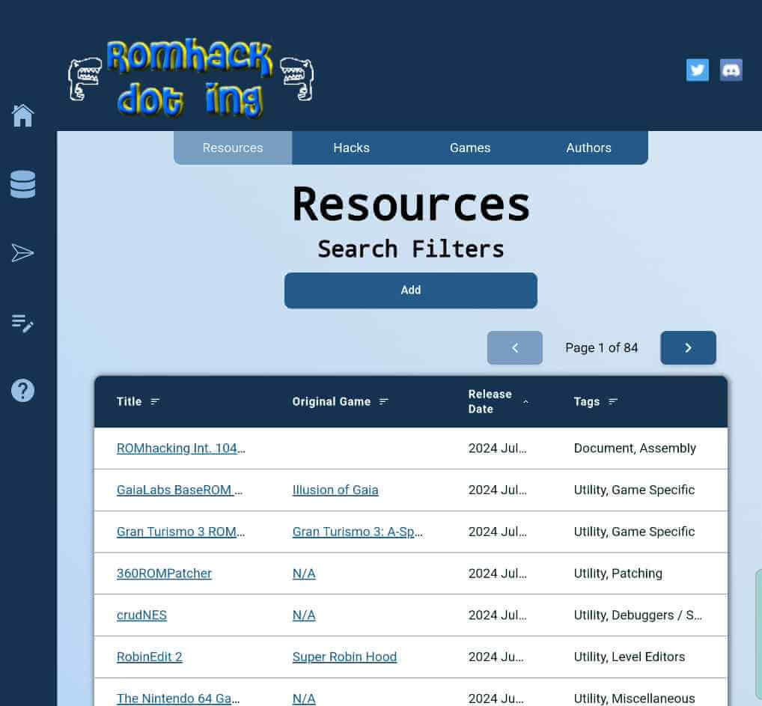The image size is (762, 706).
Task: Click the paper plane submit icon
Action: click(23, 253)
